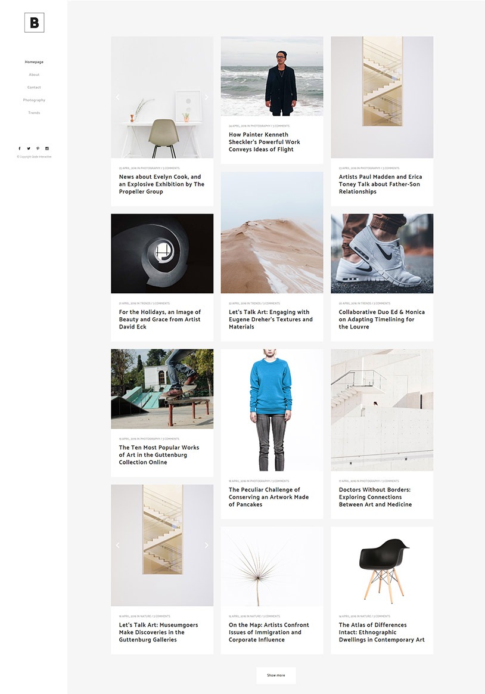Open the Facebook social icon in sidebar
The image size is (485, 694).
[20, 148]
